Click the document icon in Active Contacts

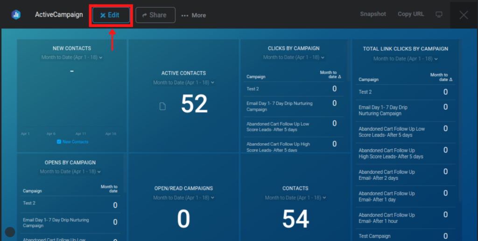click(x=162, y=106)
